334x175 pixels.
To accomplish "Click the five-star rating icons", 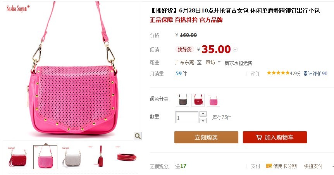I will [x=278, y=73].
